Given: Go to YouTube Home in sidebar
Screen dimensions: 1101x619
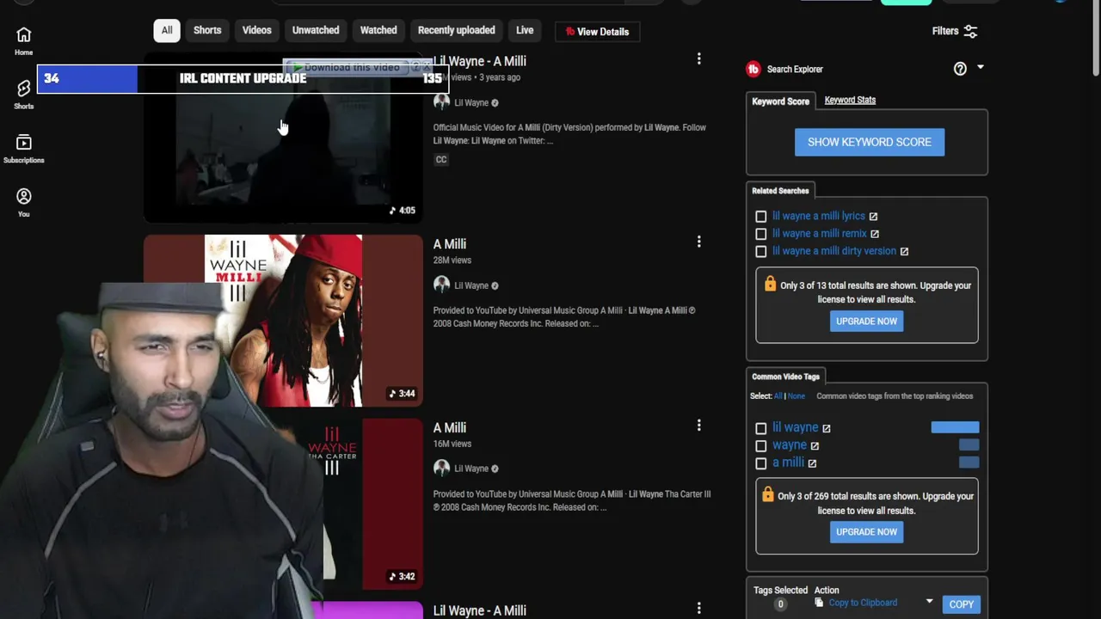Looking at the screenshot, I should click(23, 40).
